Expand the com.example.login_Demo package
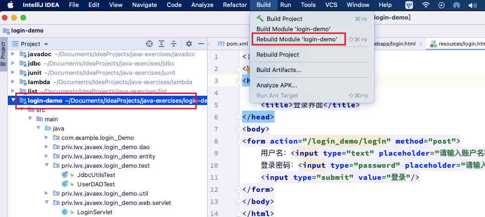The width and height of the screenshot is (485, 217). point(47,138)
